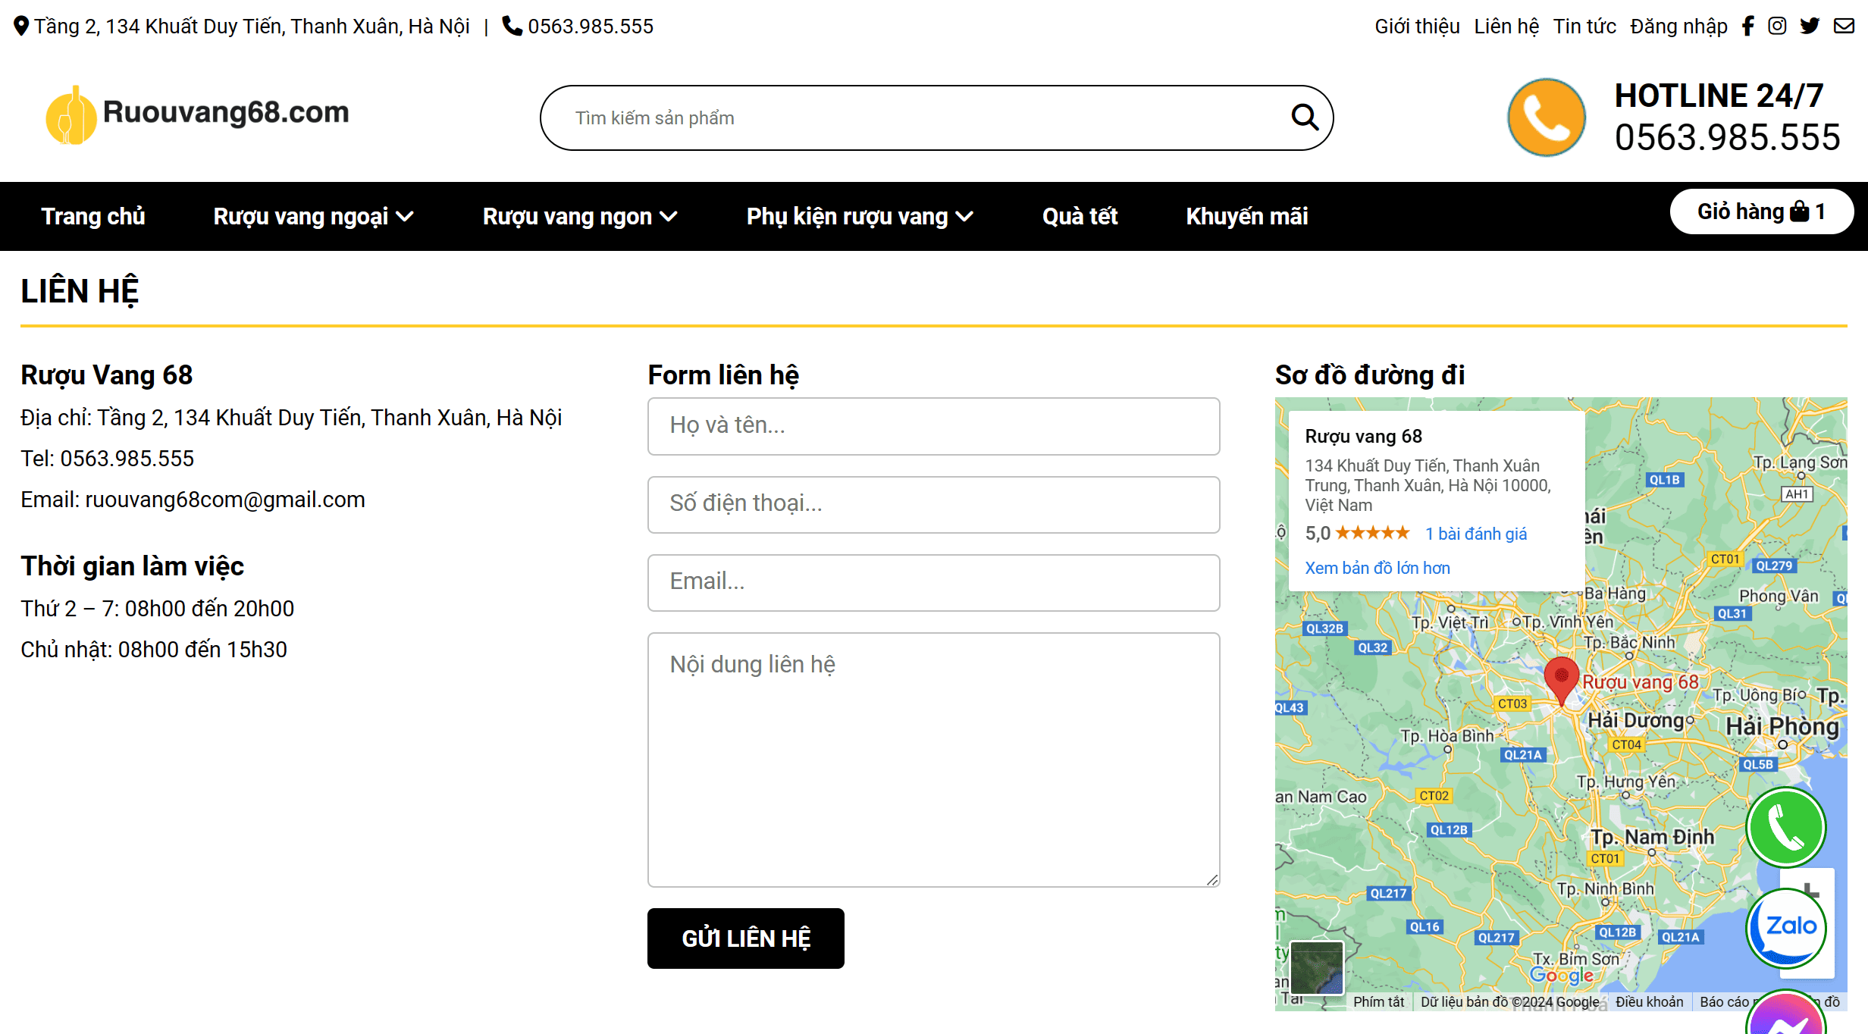Open the floating Zalo chat button
The height and width of the screenshot is (1034, 1868).
(x=1786, y=928)
